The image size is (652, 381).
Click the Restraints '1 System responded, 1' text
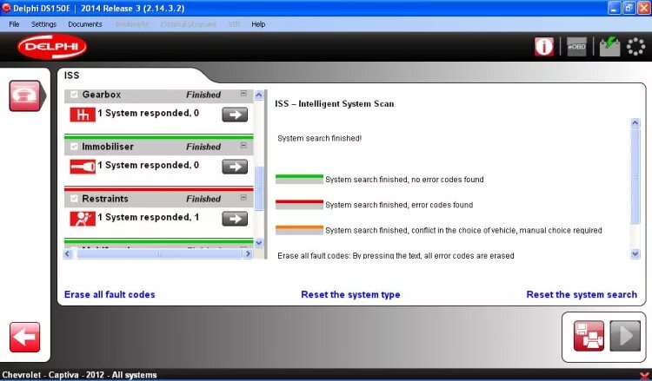click(x=148, y=217)
